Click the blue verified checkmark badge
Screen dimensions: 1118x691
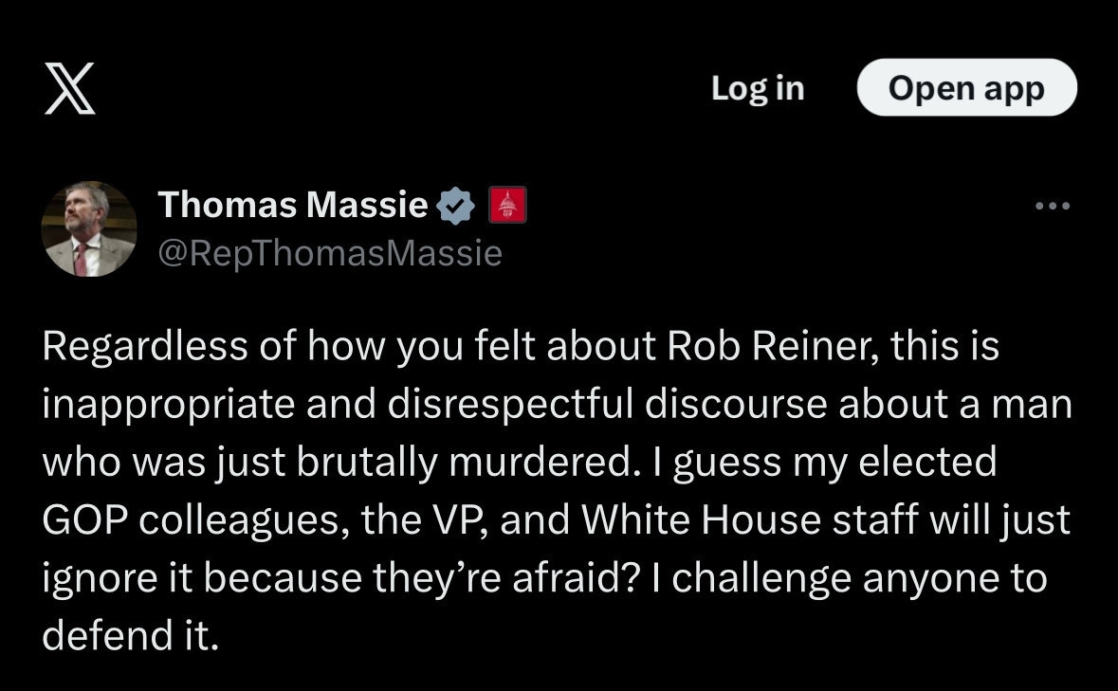pyautogui.click(x=456, y=206)
